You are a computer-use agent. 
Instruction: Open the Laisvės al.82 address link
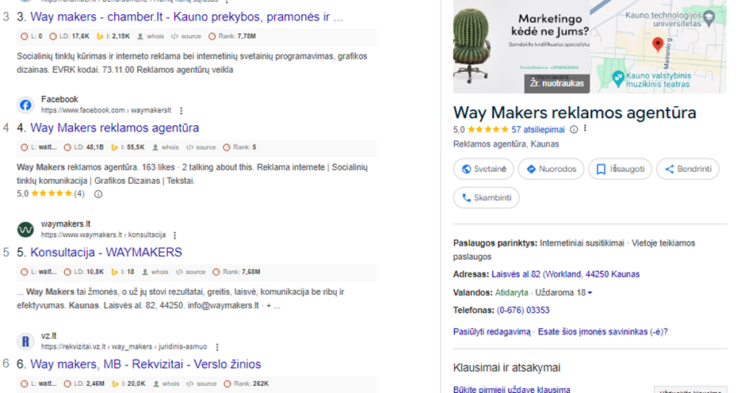[565, 275]
